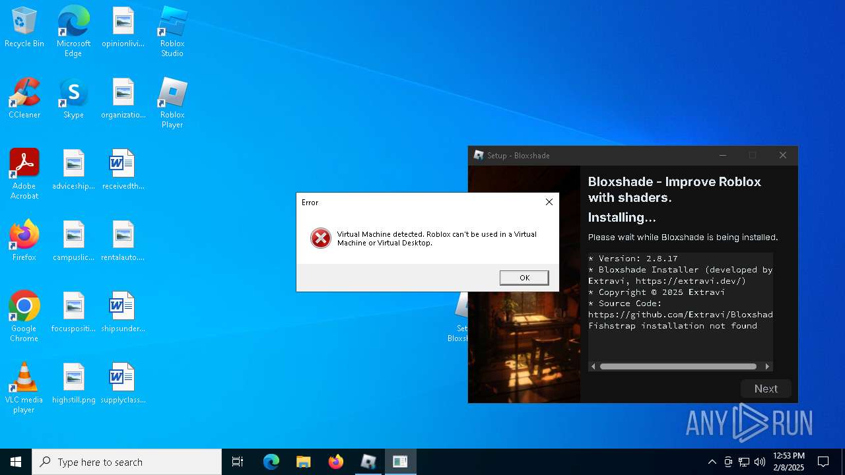845x475 pixels.
Task: Open File Explorer from the taskbar
Action: pos(303,462)
